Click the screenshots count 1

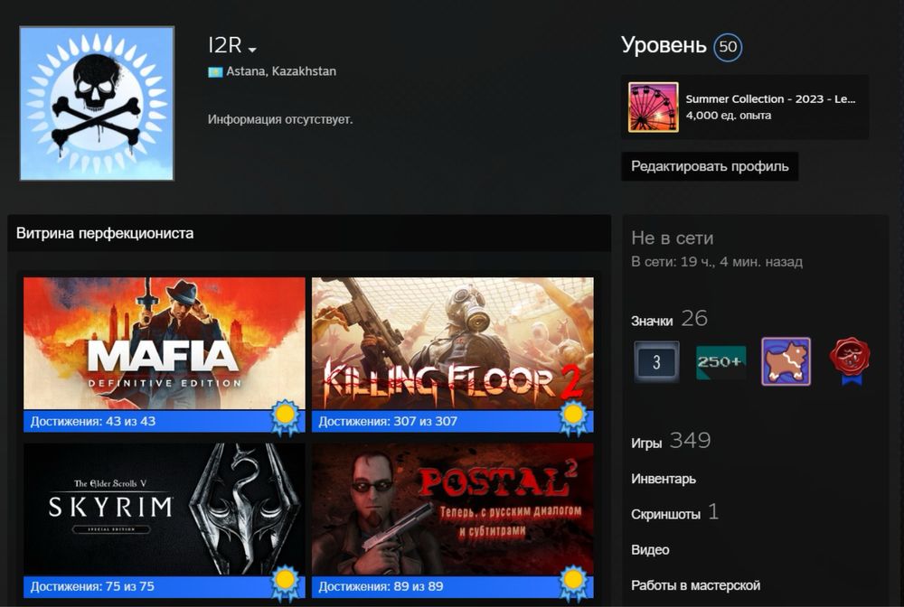coord(713,511)
